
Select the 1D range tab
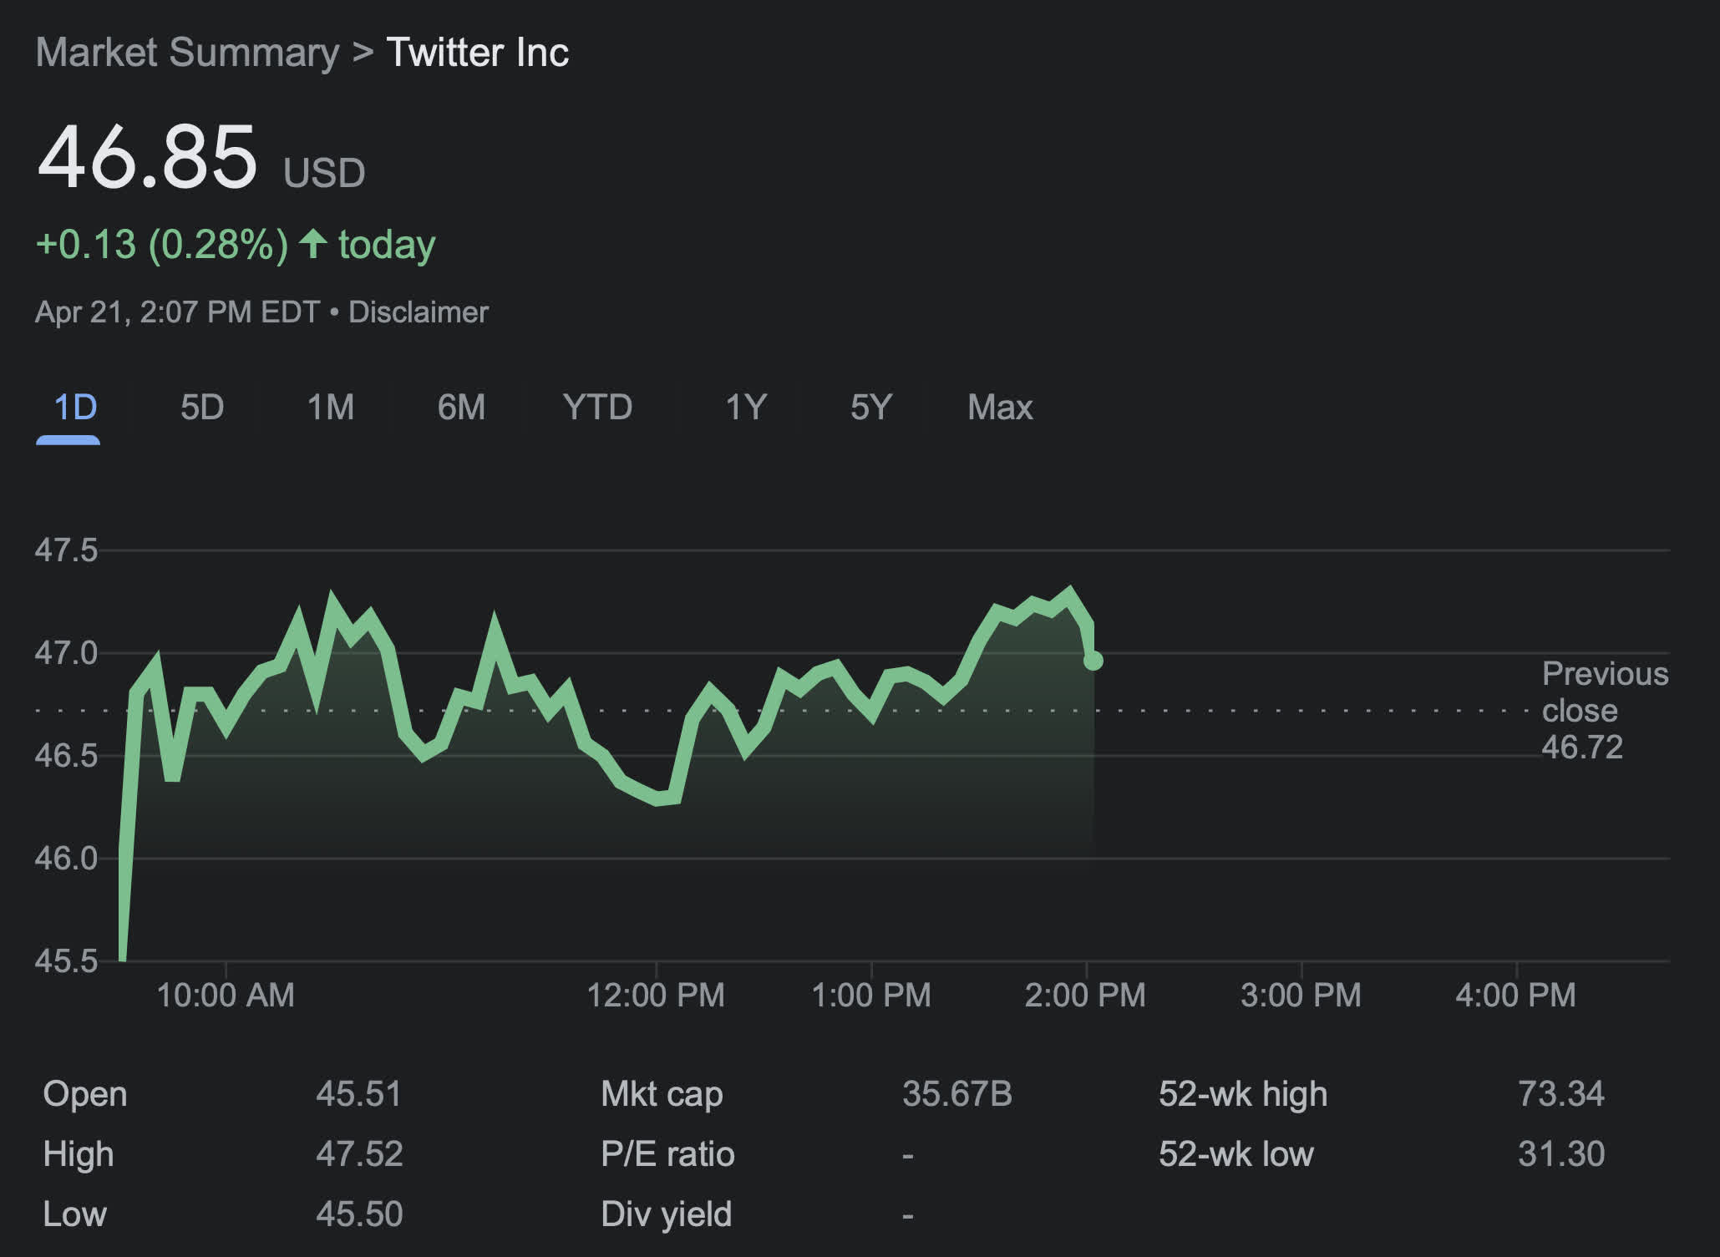[x=75, y=408]
